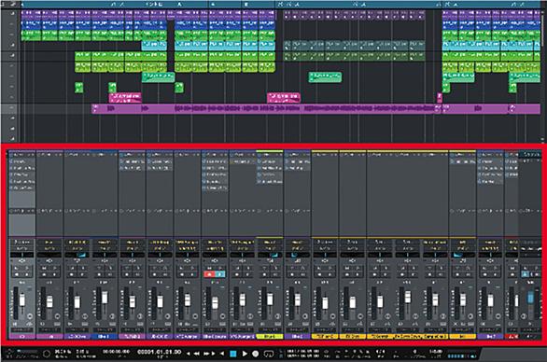Click the fader of the first mixer channel
Image resolution: width=547 pixels, height=362 pixels.
(22, 299)
